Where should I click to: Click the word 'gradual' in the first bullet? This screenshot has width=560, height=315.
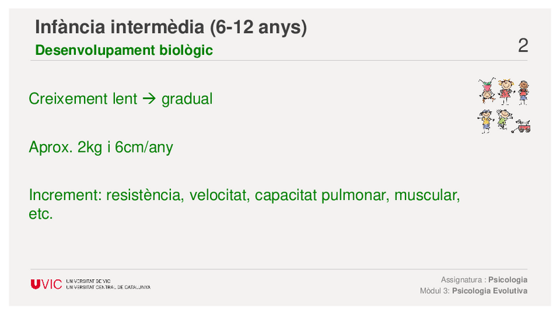click(x=187, y=99)
